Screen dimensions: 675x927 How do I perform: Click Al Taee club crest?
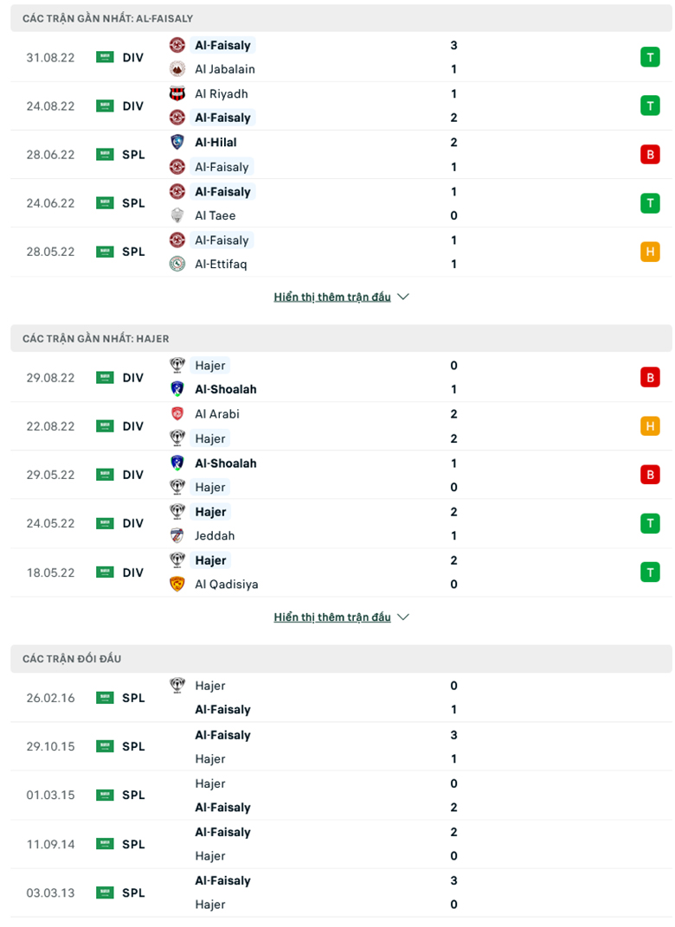pyautogui.click(x=177, y=216)
